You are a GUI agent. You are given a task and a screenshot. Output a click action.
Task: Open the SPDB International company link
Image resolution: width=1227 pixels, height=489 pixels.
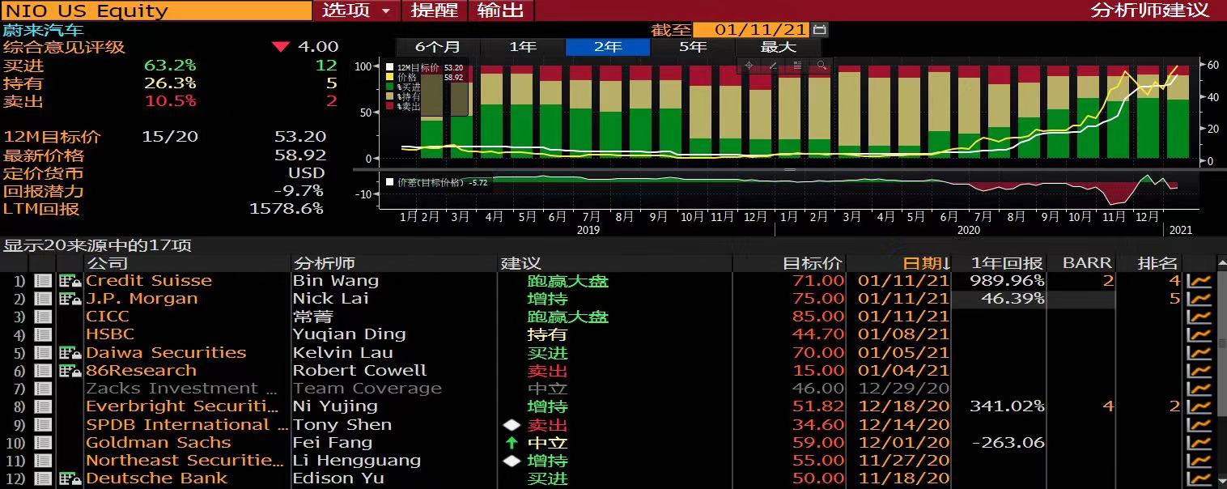click(x=187, y=425)
